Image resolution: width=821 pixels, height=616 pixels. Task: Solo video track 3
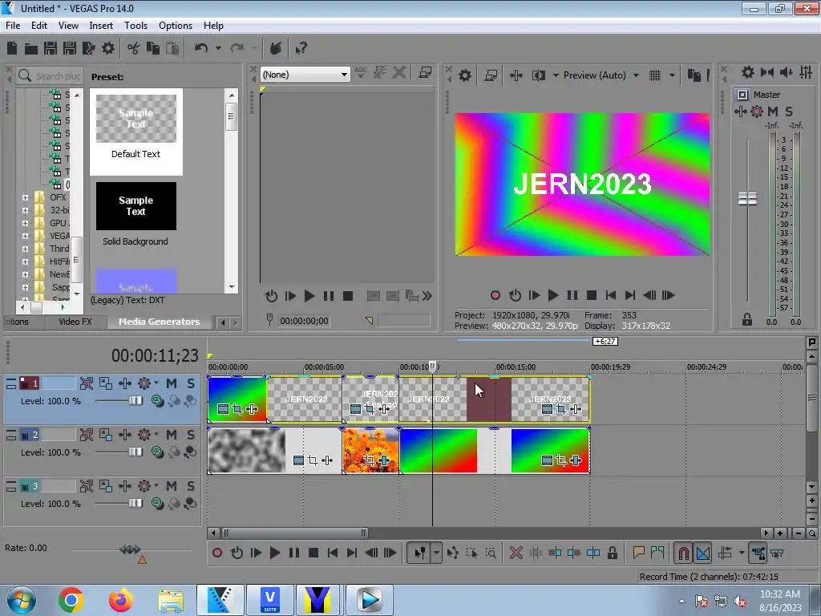pos(191,486)
